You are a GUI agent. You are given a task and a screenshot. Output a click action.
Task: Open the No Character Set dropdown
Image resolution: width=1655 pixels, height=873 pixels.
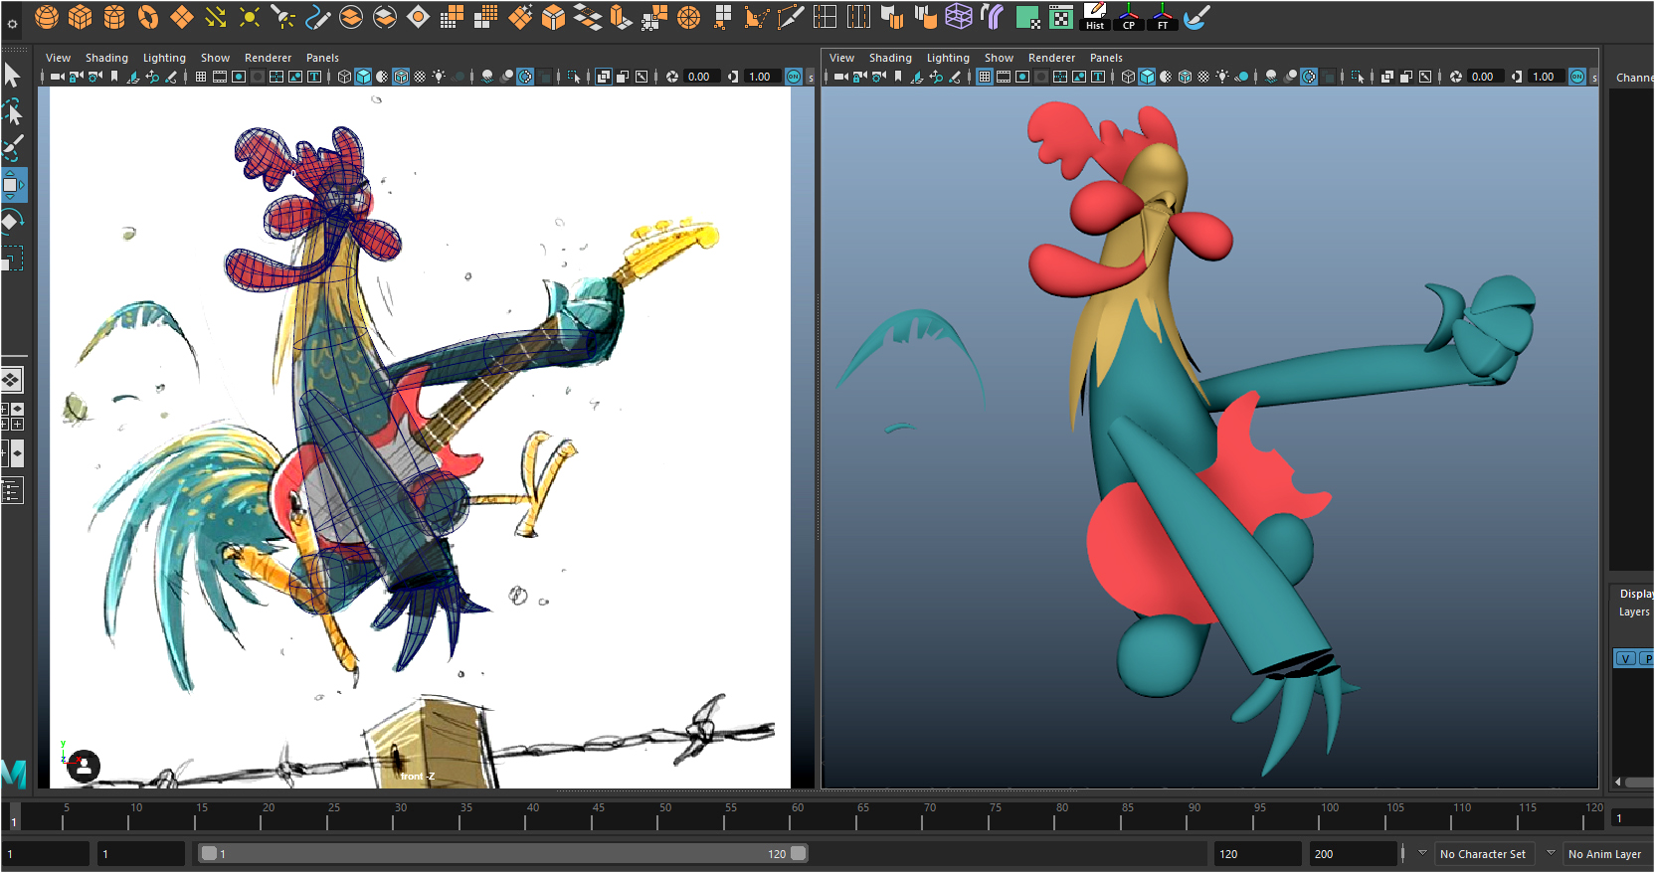tap(1483, 854)
